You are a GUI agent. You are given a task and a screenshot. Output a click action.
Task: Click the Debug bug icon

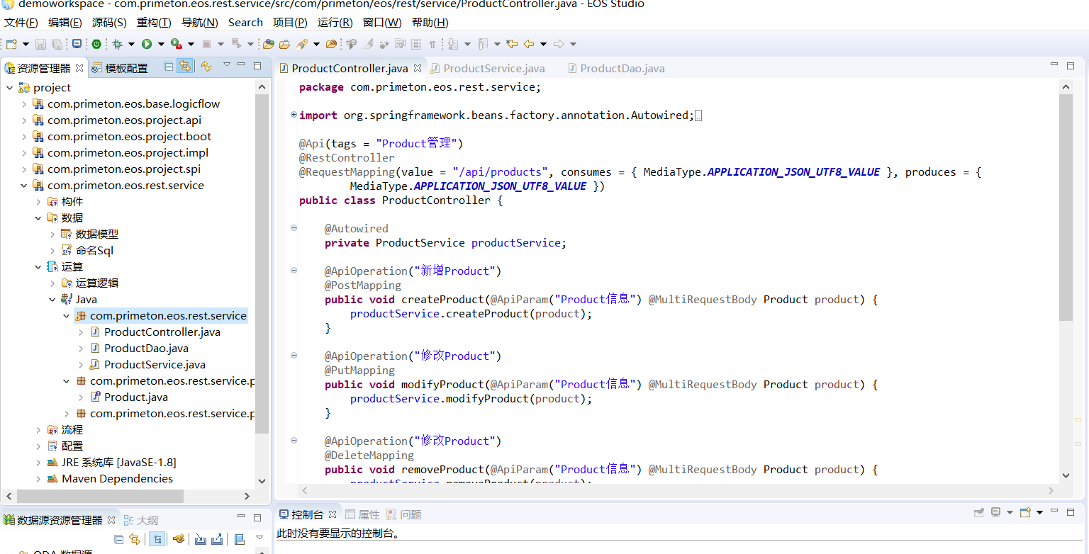(x=118, y=44)
